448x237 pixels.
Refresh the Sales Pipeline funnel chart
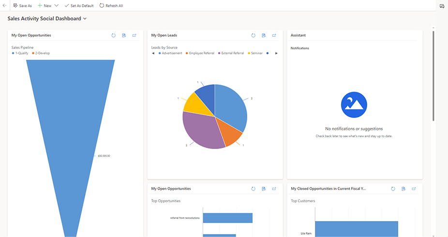113,35
